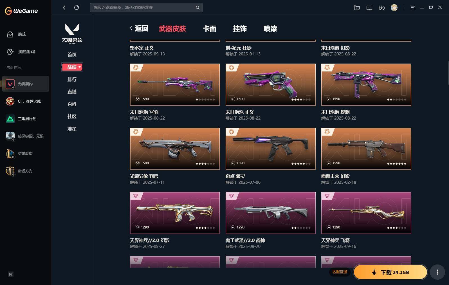Switch to the 卡面 tab

(210, 28)
